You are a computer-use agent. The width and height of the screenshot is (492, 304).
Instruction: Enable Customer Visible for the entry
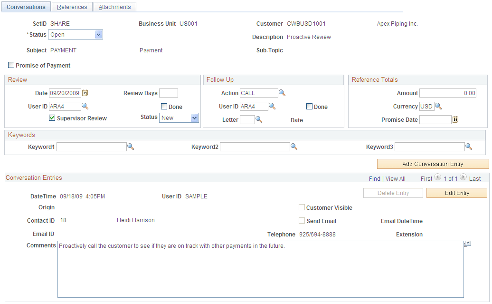pos(302,207)
